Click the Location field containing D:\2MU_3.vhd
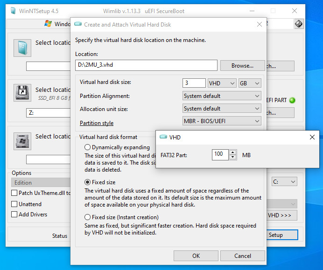 point(146,65)
